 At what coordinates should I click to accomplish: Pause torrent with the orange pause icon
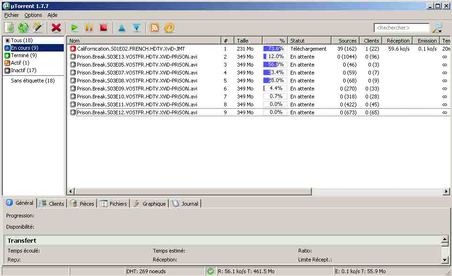coord(89,28)
